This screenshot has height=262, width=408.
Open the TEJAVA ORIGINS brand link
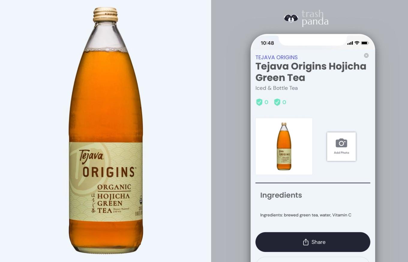coord(276,57)
